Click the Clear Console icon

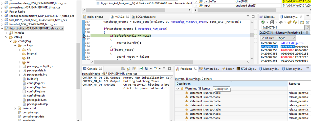123,68
